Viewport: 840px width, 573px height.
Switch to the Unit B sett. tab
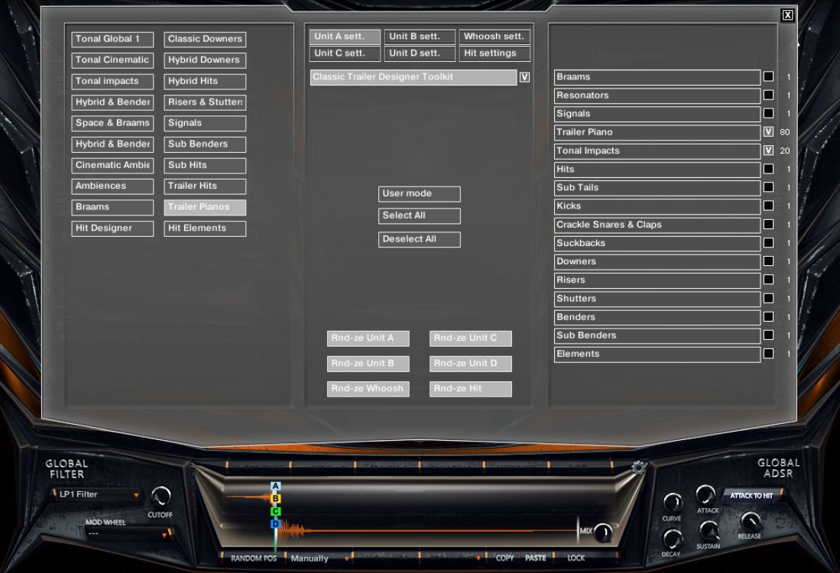[x=419, y=35]
